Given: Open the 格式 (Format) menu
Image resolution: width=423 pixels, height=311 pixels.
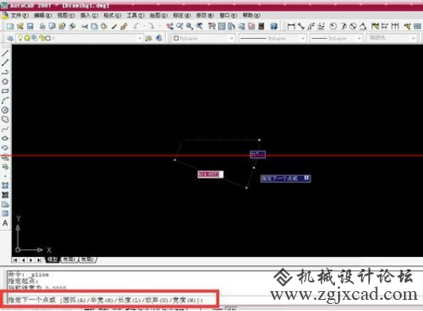Looking at the screenshot, I should (112, 15).
